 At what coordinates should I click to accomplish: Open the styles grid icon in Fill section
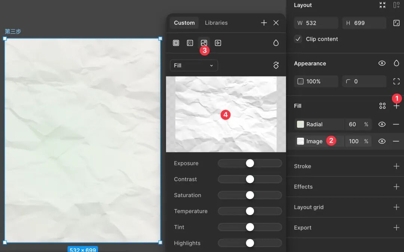point(383,106)
